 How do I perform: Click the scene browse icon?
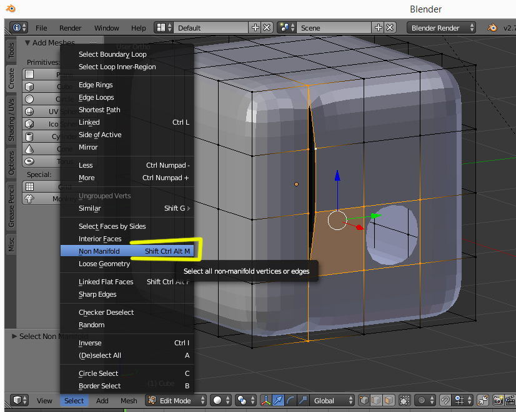(x=287, y=27)
